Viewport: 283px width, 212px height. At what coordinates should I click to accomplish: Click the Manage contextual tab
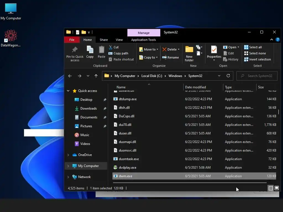(x=144, y=33)
